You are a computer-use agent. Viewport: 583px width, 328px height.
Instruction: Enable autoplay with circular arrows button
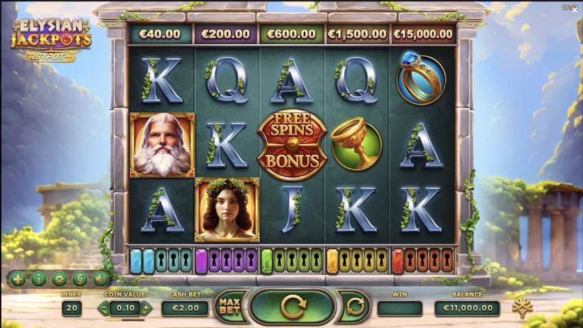click(x=355, y=307)
